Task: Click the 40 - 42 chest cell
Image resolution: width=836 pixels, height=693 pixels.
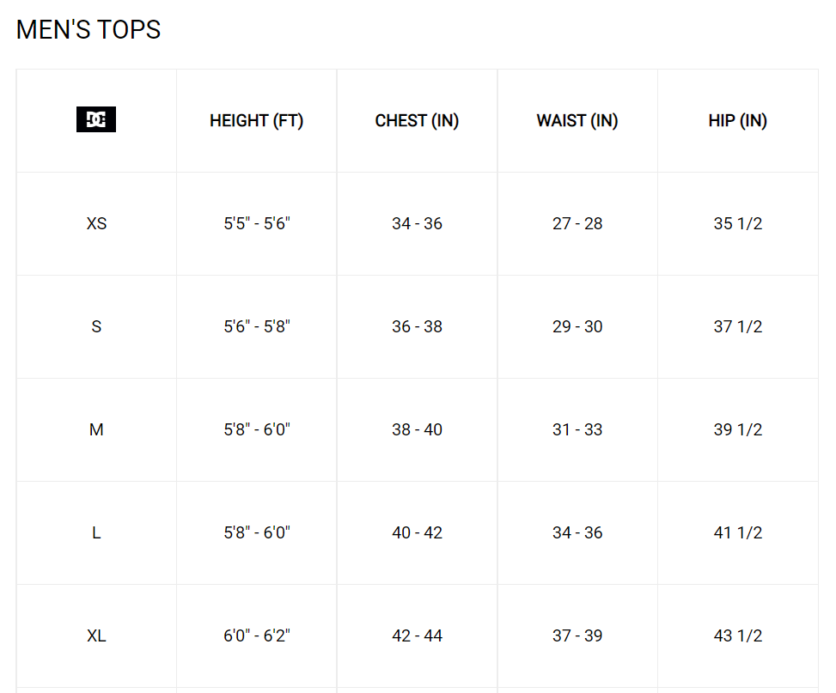Action: coord(417,532)
